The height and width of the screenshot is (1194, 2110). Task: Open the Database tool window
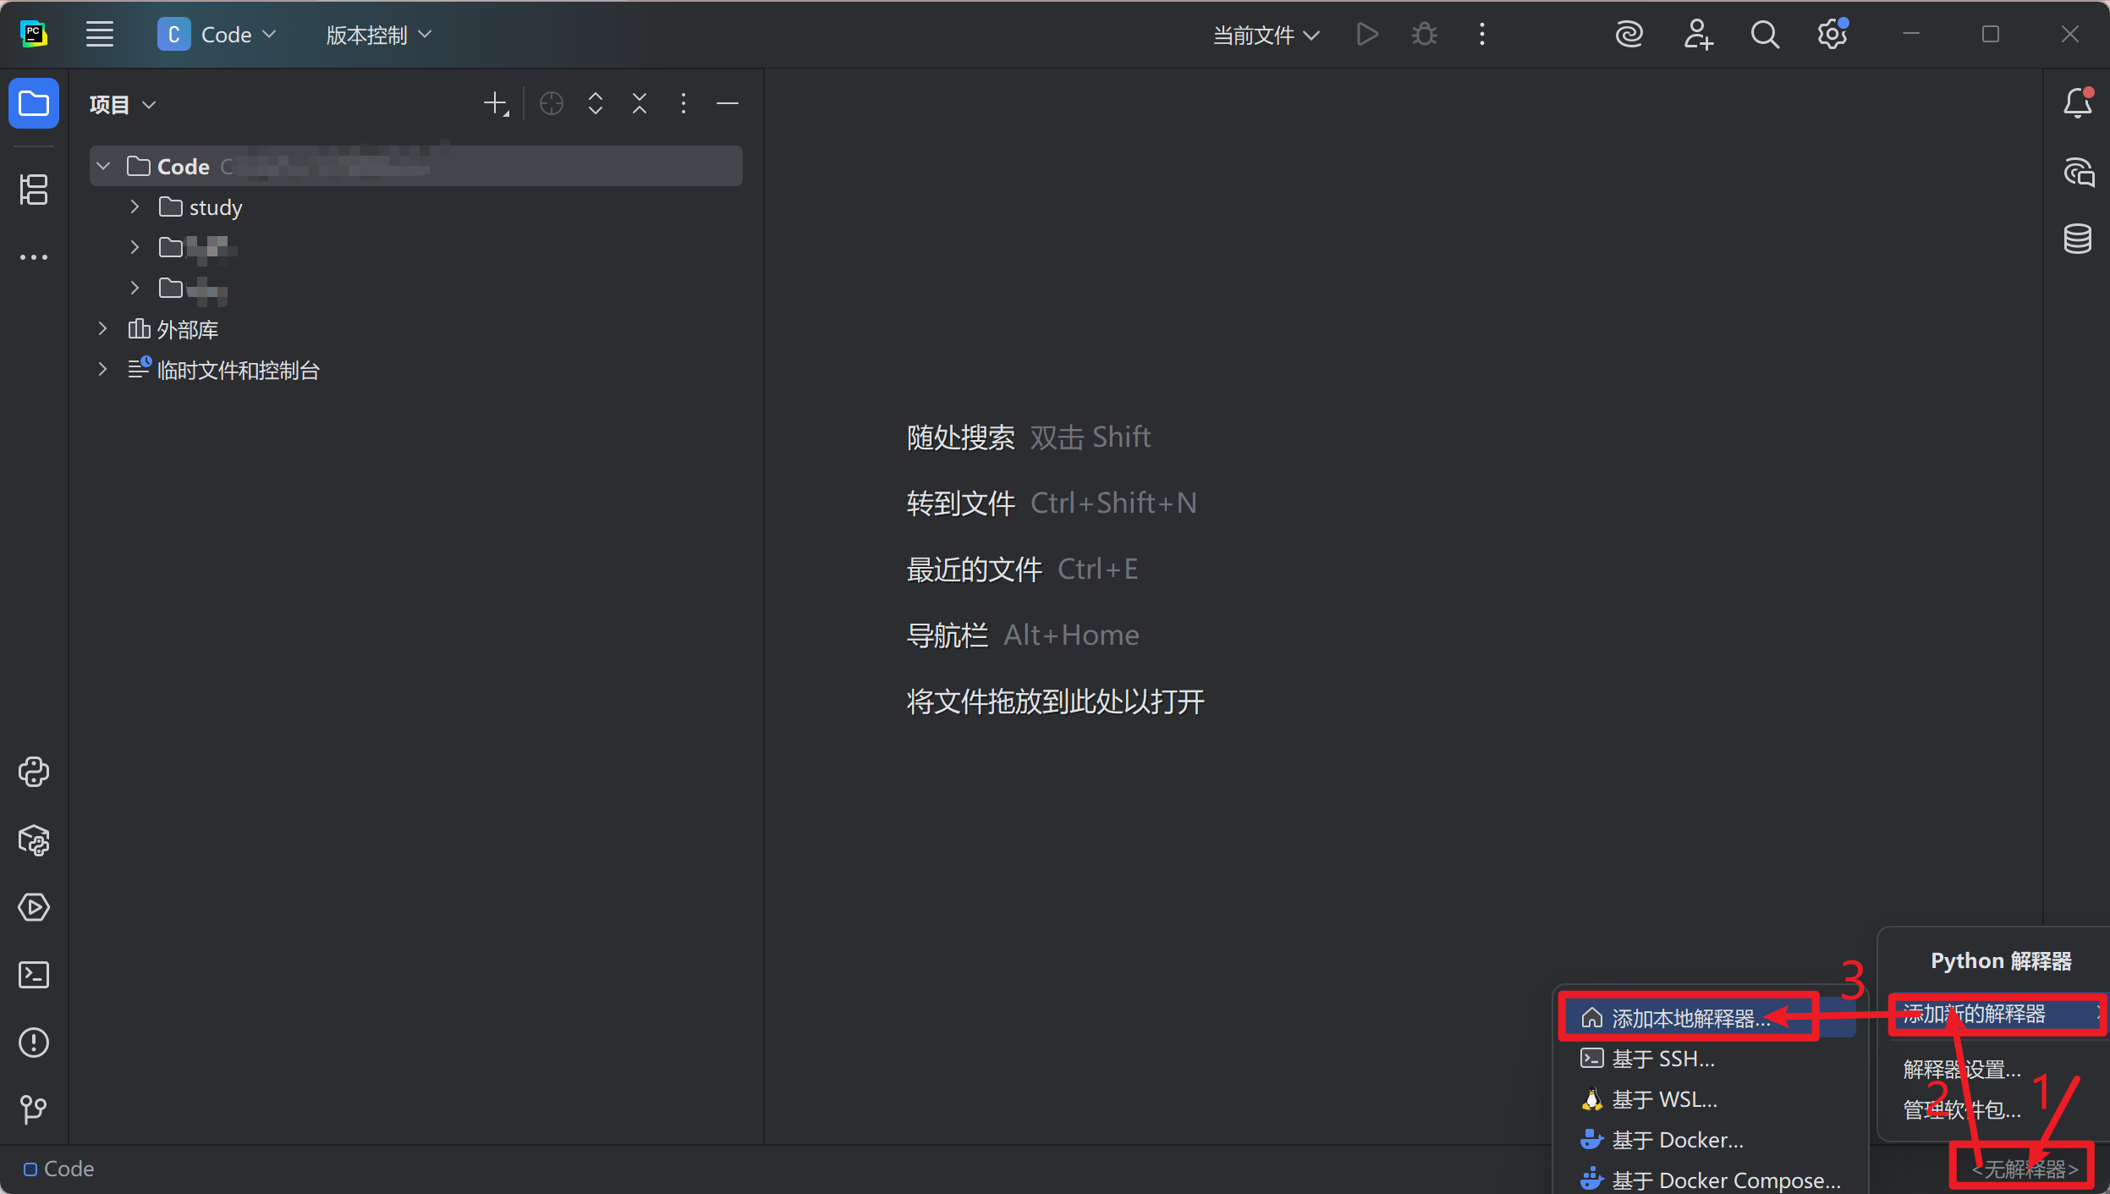[x=2078, y=239]
